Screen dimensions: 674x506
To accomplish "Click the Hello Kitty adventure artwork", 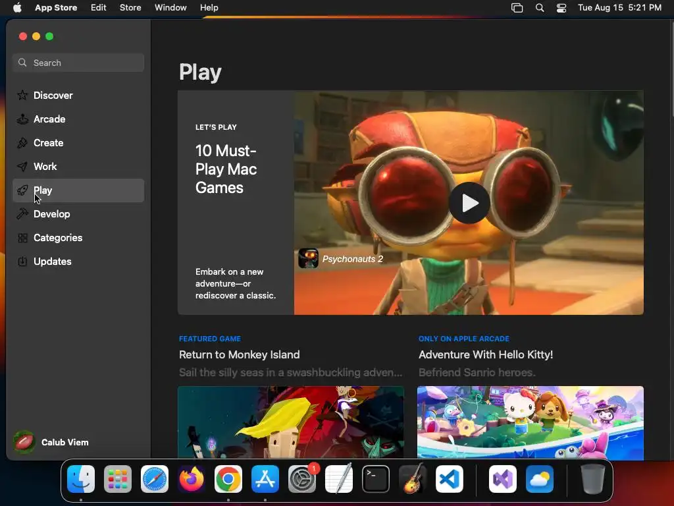I will (x=531, y=422).
